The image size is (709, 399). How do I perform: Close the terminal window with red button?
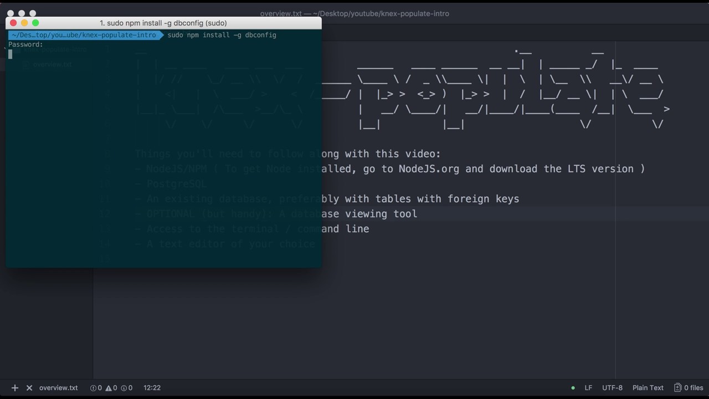coord(13,23)
